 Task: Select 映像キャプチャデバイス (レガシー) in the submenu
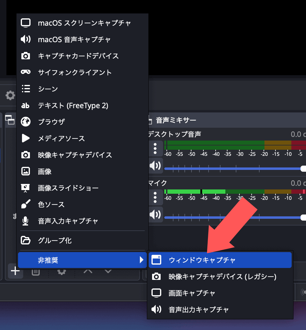click(220, 277)
